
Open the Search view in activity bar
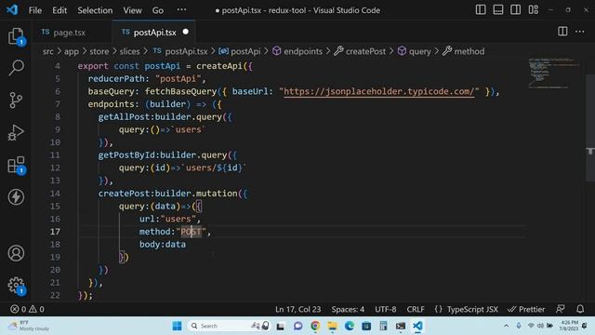pyautogui.click(x=16, y=68)
